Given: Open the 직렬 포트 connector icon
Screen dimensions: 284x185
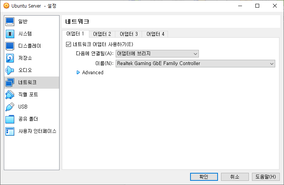Looking at the screenshot, I should pos(10,95).
